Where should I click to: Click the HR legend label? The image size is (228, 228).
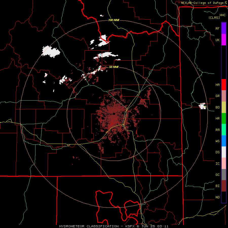point(218,119)
